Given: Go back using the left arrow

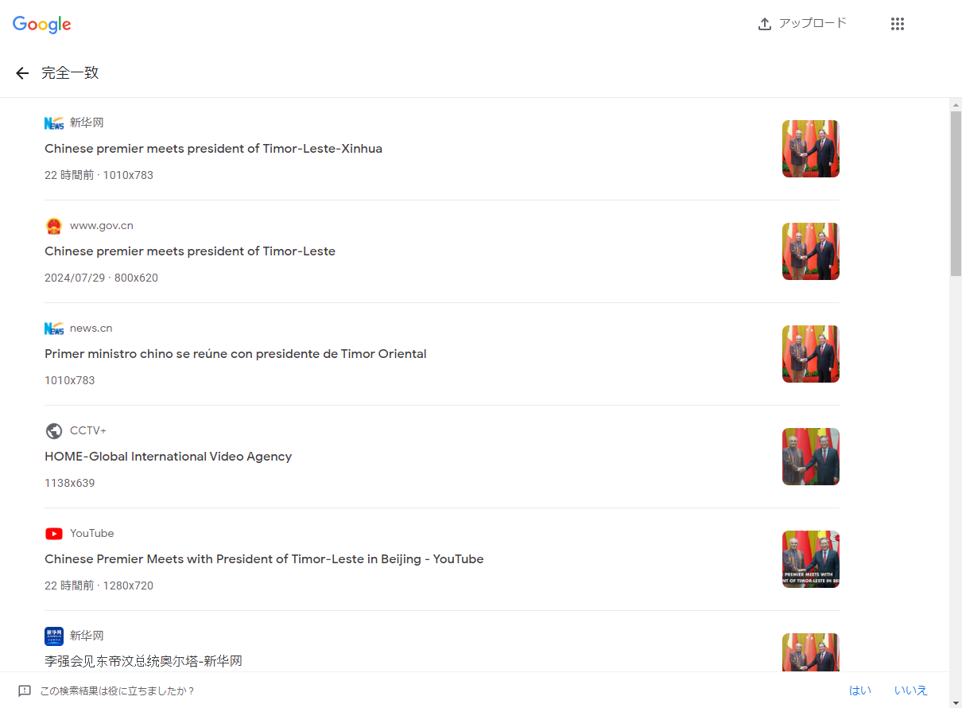Looking at the screenshot, I should click(x=22, y=73).
